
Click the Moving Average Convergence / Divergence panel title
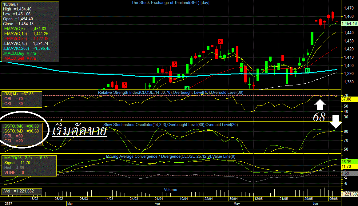[x=171, y=156]
